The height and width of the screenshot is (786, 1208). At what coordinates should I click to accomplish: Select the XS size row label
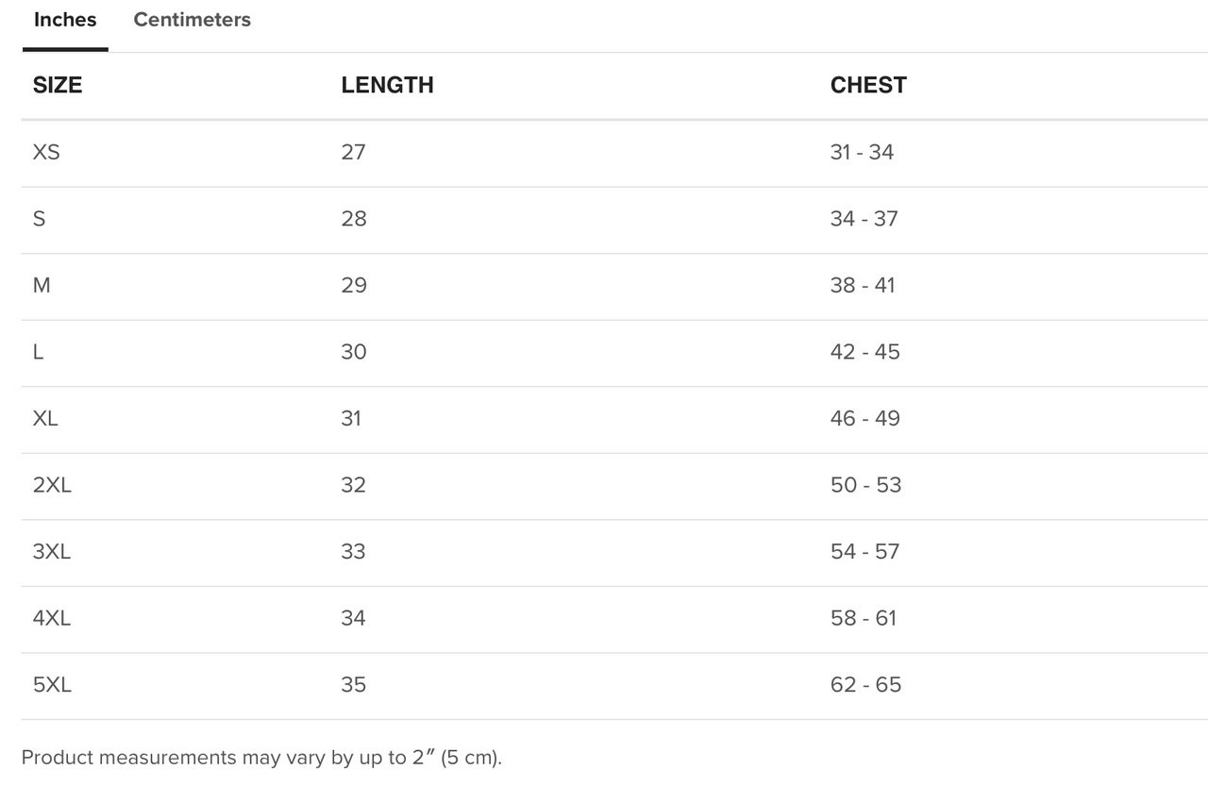[x=46, y=152]
